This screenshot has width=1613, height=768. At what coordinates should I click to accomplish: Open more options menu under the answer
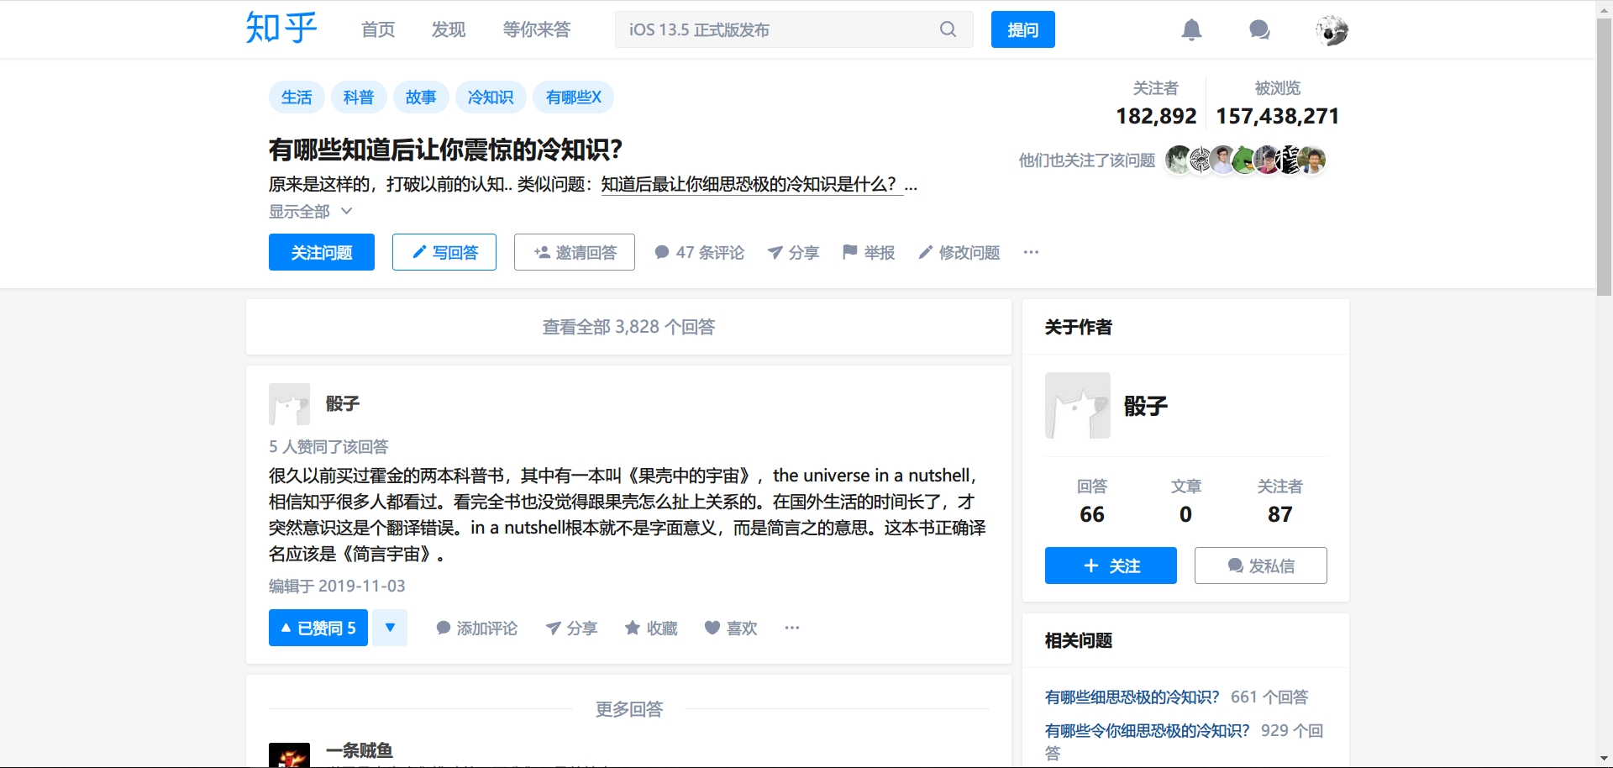(x=791, y=628)
